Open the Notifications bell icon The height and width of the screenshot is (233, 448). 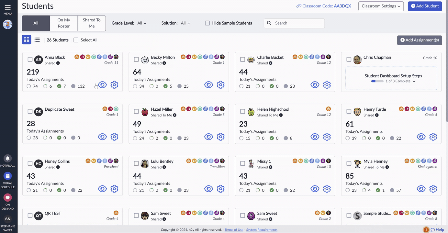coord(7,159)
